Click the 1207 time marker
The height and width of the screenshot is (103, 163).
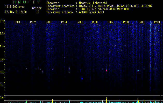[110, 22]
